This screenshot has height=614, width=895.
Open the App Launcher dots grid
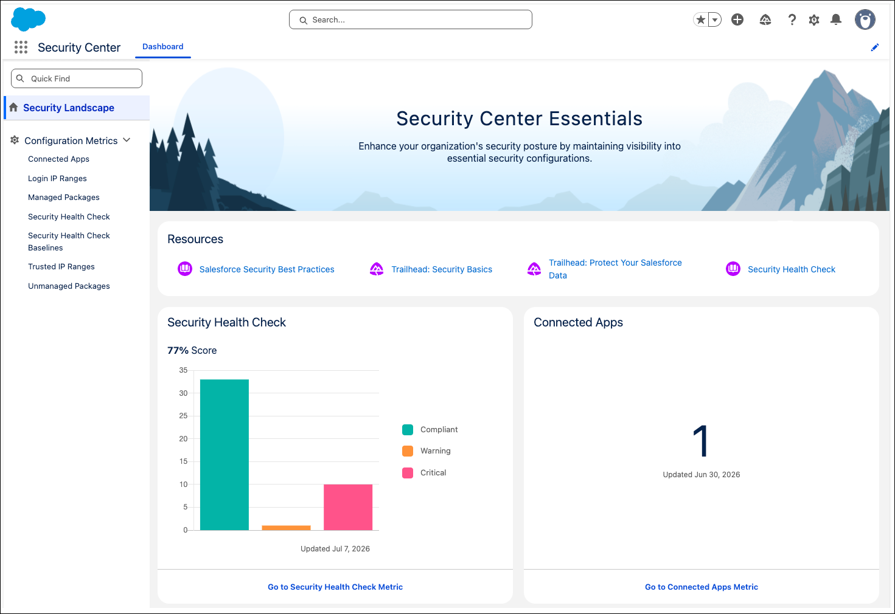click(x=21, y=47)
